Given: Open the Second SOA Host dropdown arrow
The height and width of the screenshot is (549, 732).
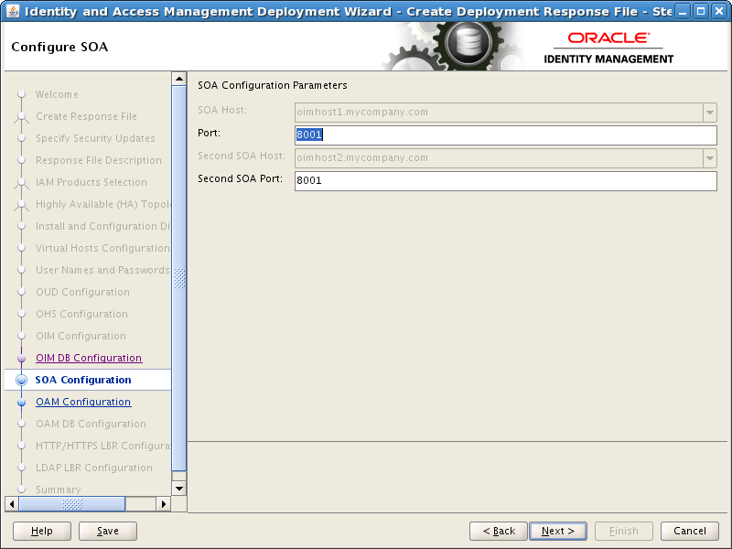Looking at the screenshot, I should (710, 158).
